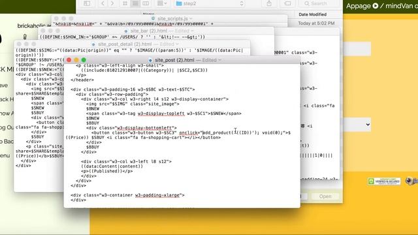Close the site_post (2).html window

click(x=69, y=60)
